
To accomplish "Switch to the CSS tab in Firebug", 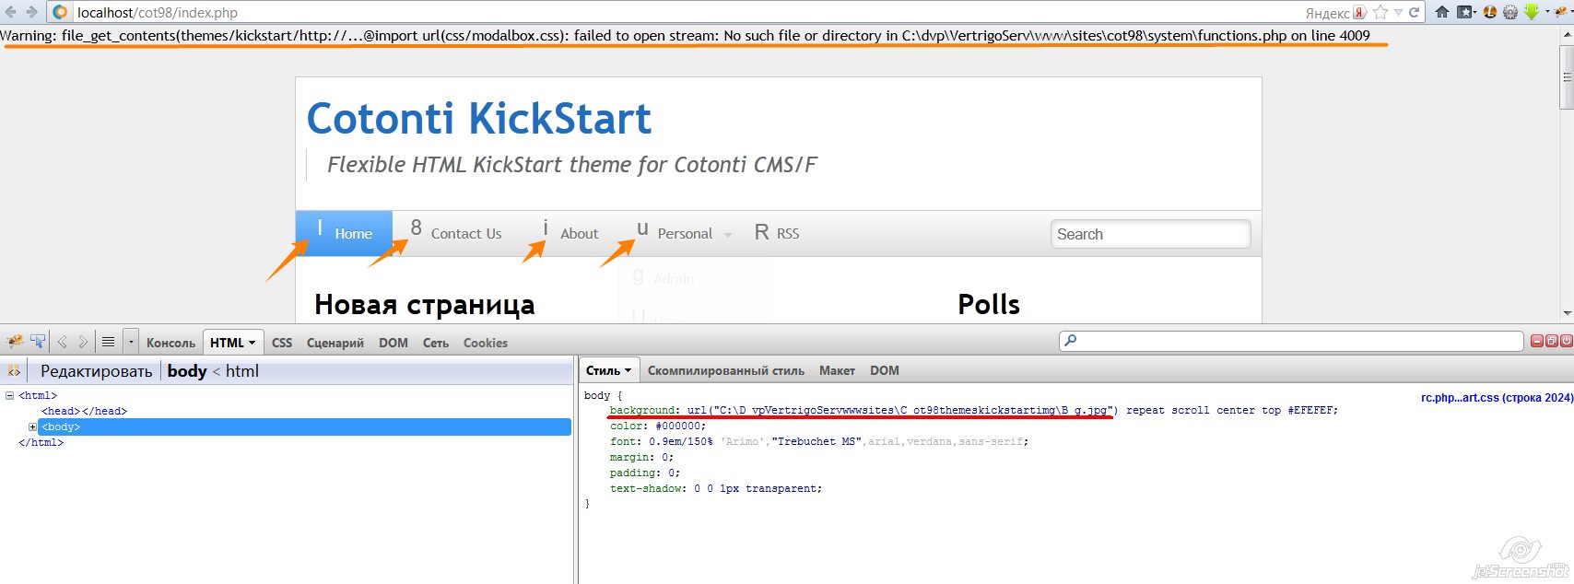I will tap(282, 343).
